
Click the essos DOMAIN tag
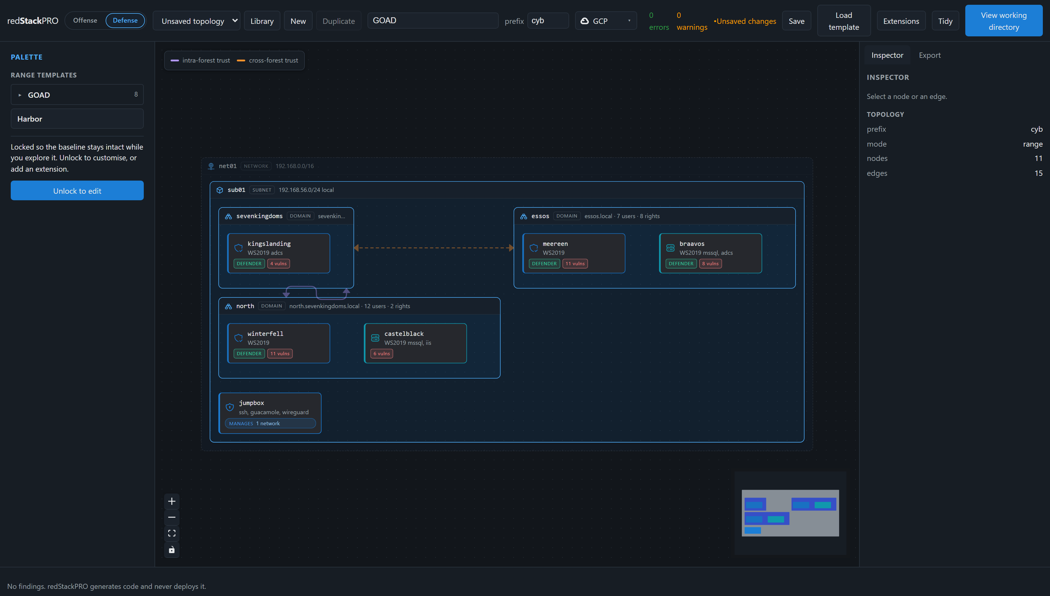coord(566,216)
